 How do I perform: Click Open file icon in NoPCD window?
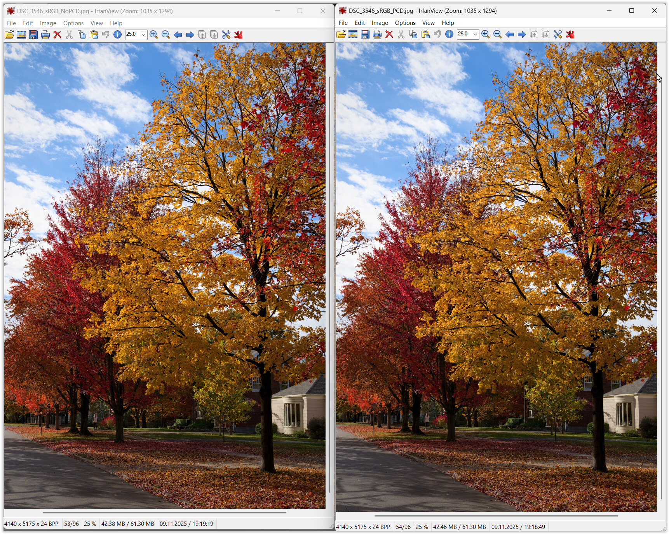[x=9, y=35]
